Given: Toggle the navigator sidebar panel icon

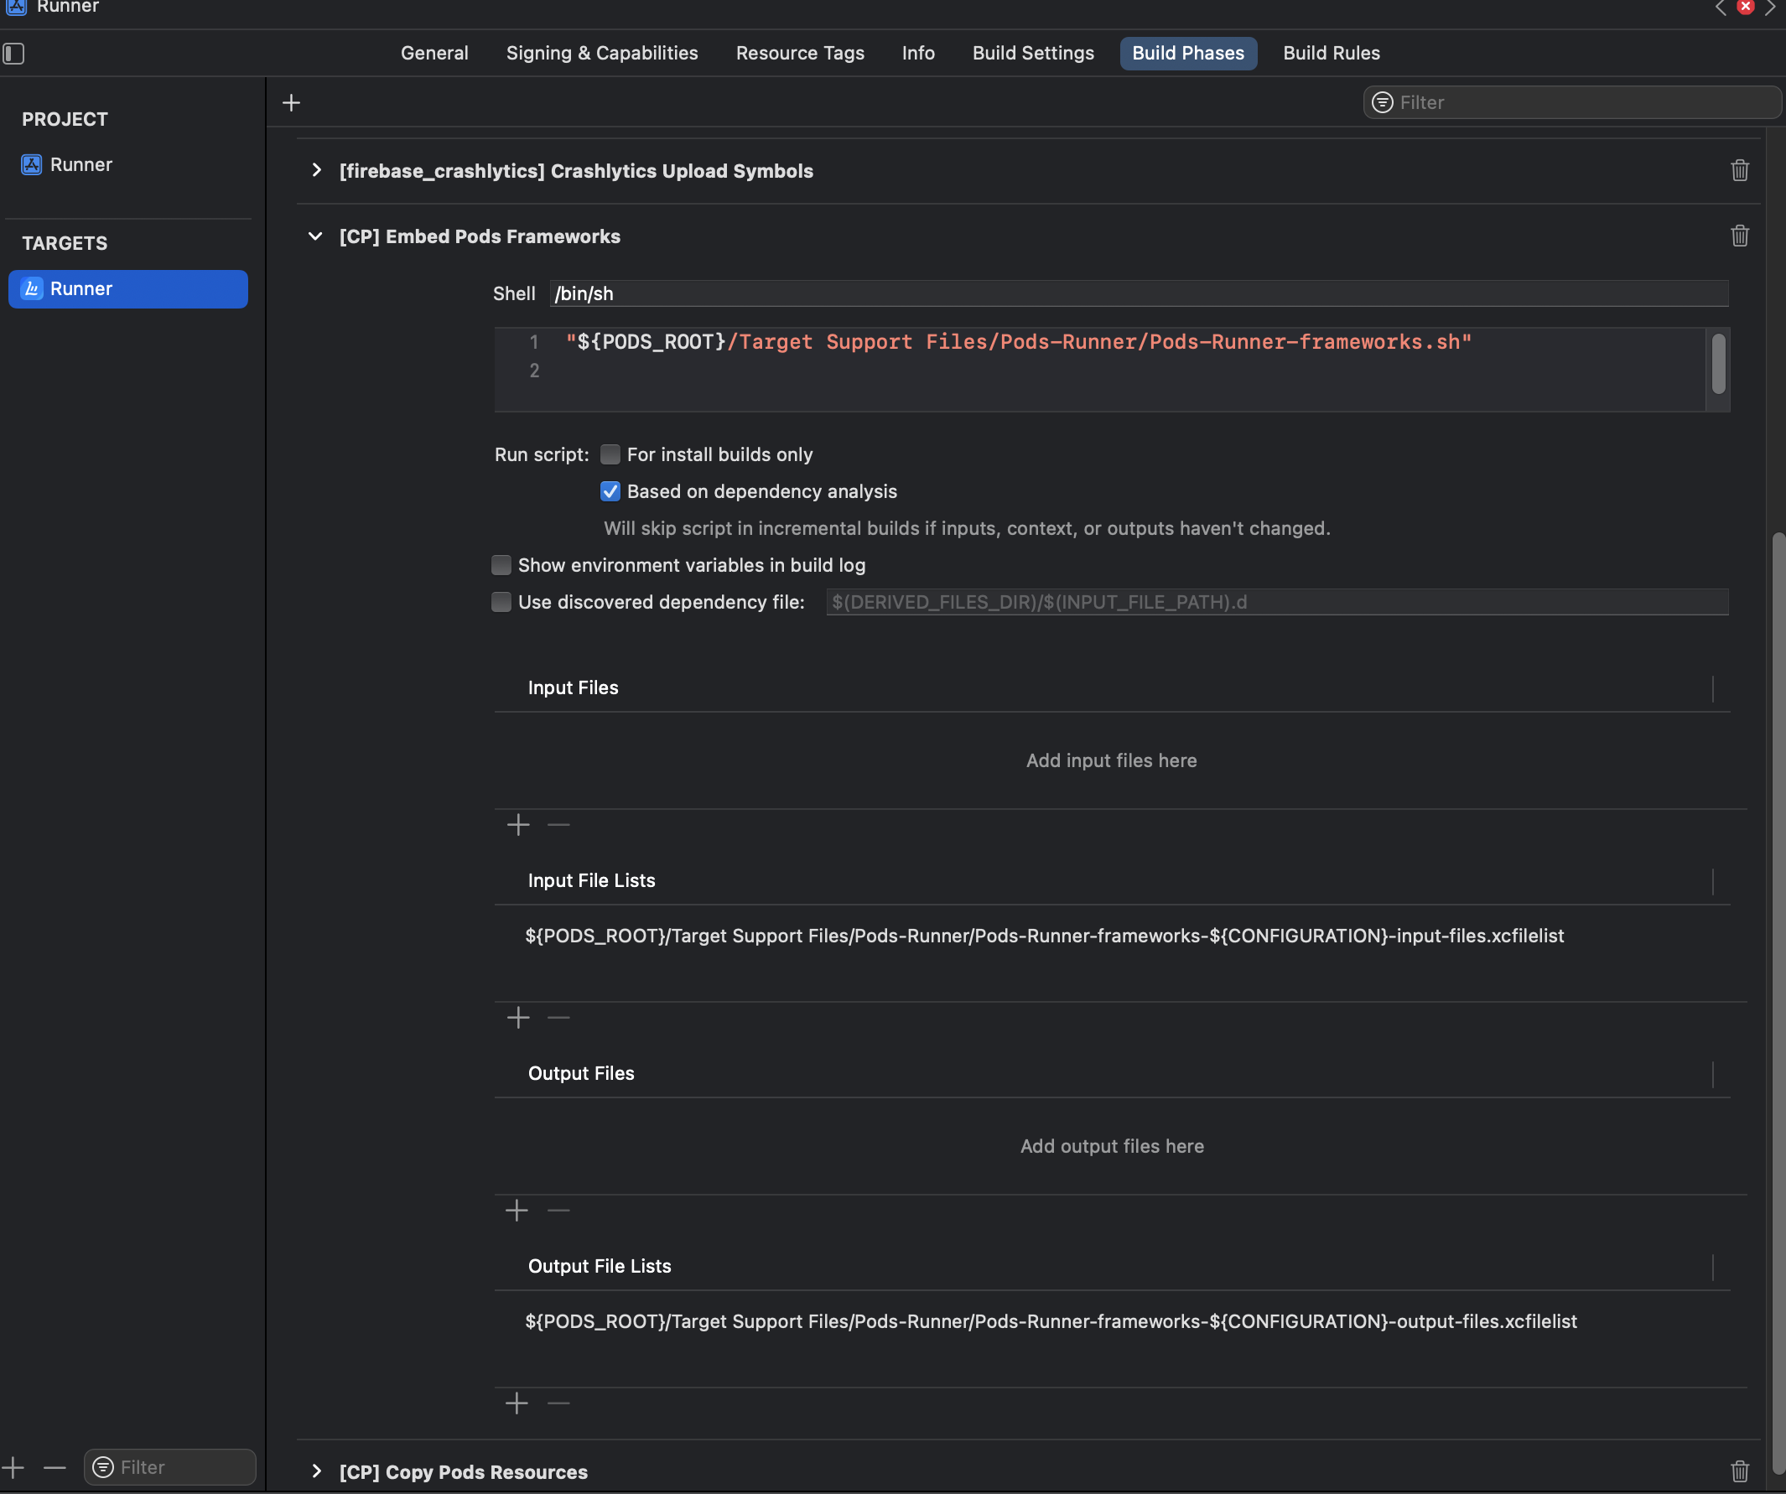Looking at the screenshot, I should (x=13, y=54).
